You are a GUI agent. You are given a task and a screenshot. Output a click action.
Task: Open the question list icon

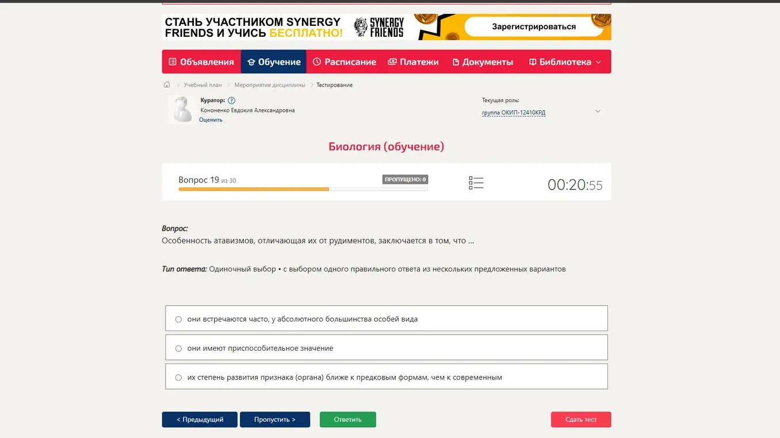476,183
